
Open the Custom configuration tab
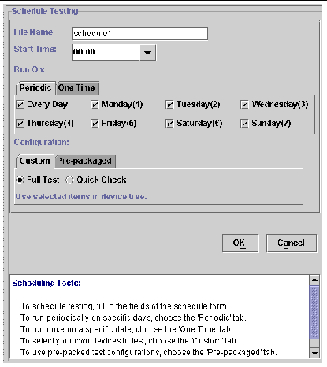tap(35, 161)
